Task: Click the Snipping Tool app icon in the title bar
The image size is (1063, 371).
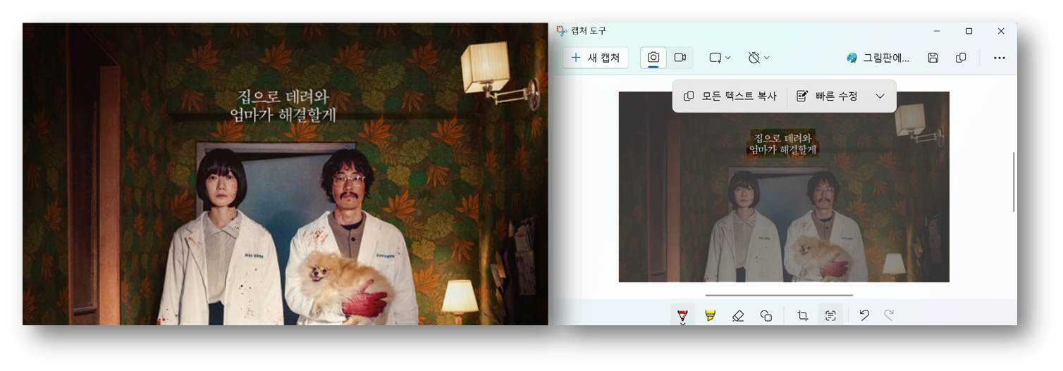Action: 562,31
